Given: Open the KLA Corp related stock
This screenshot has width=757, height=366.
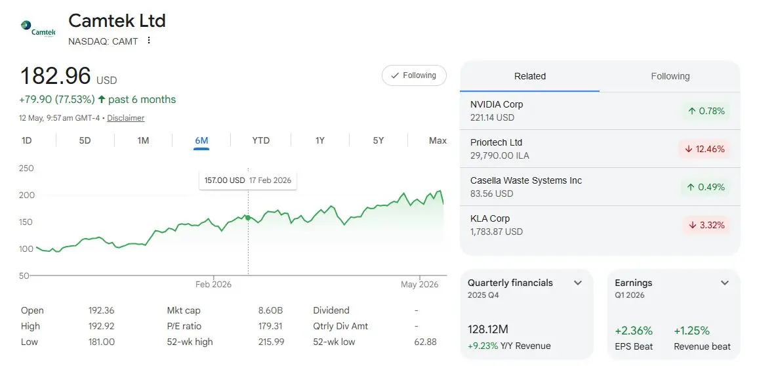Looking at the screenshot, I should click(x=600, y=225).
